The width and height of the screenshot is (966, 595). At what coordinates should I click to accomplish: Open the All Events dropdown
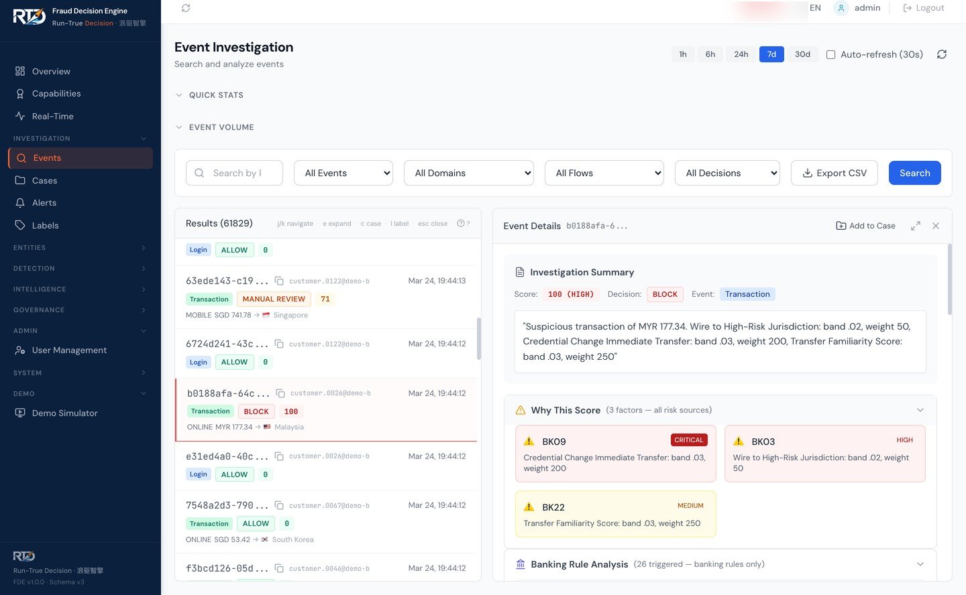343,173
